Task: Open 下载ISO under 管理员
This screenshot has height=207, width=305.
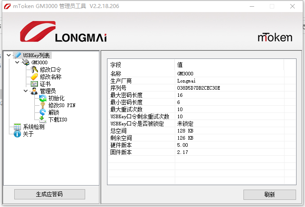Action: pos(58,120)
